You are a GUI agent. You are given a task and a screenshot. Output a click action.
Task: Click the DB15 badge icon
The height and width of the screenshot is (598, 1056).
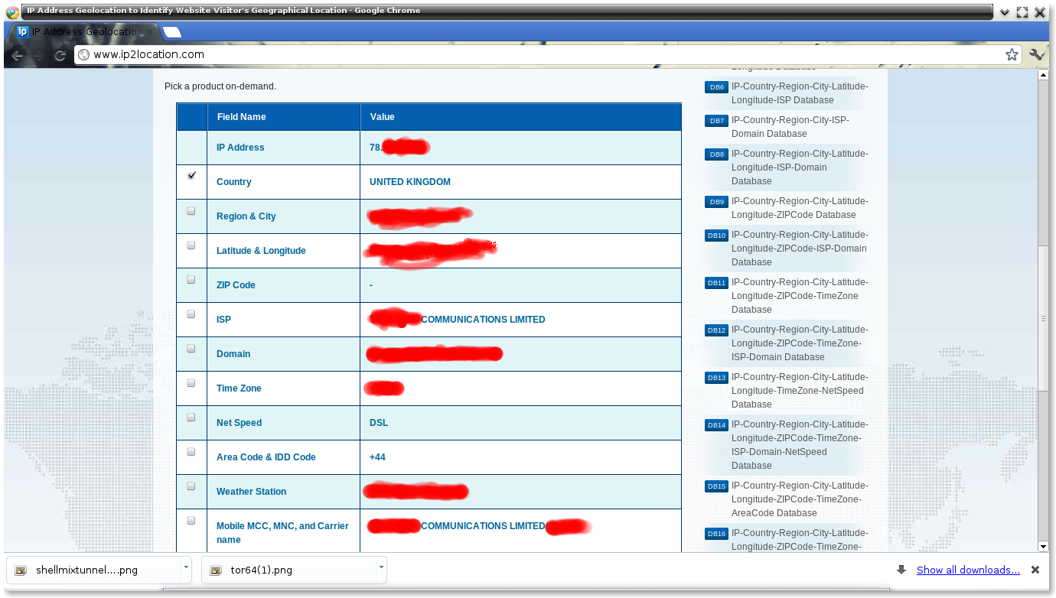pos(716,486)
